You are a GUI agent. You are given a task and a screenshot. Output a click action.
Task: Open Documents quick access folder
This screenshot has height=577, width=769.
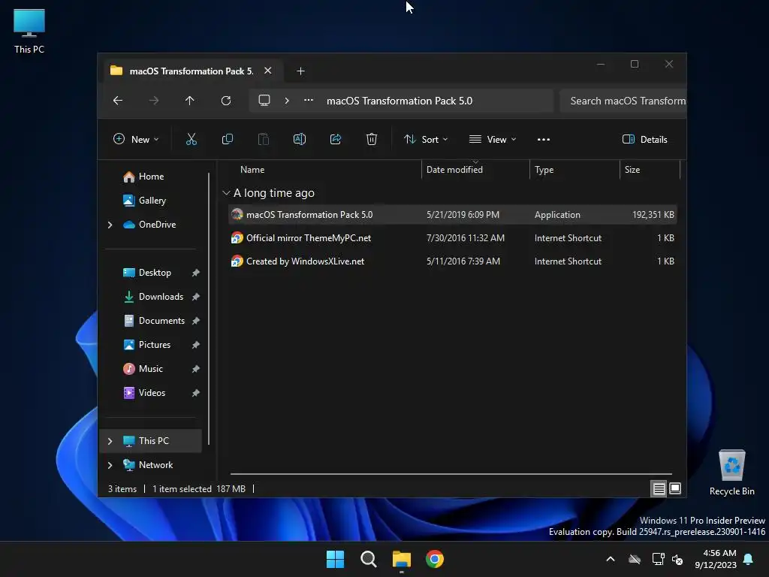(x=161, y=320)
